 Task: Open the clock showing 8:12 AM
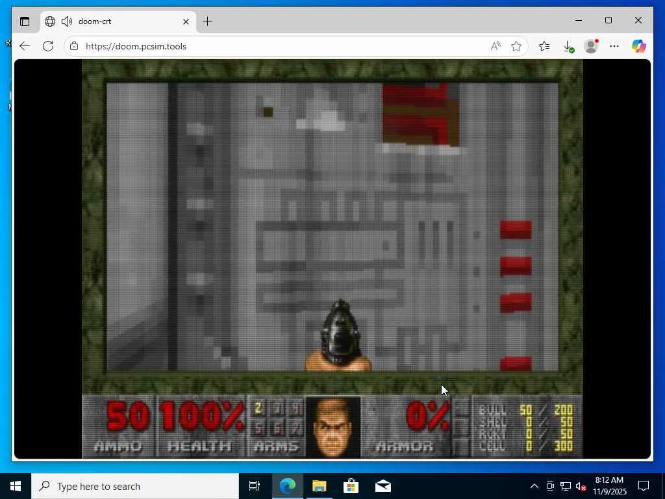pyautogui.click(x=609, y=486)
